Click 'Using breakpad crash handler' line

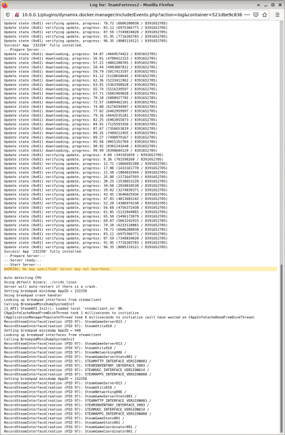(33, 295)
